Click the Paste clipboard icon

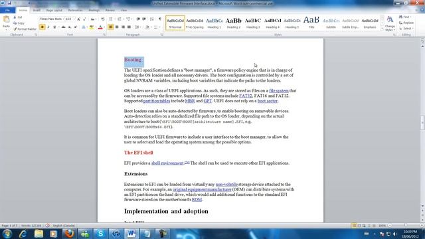tap(6, 20)
